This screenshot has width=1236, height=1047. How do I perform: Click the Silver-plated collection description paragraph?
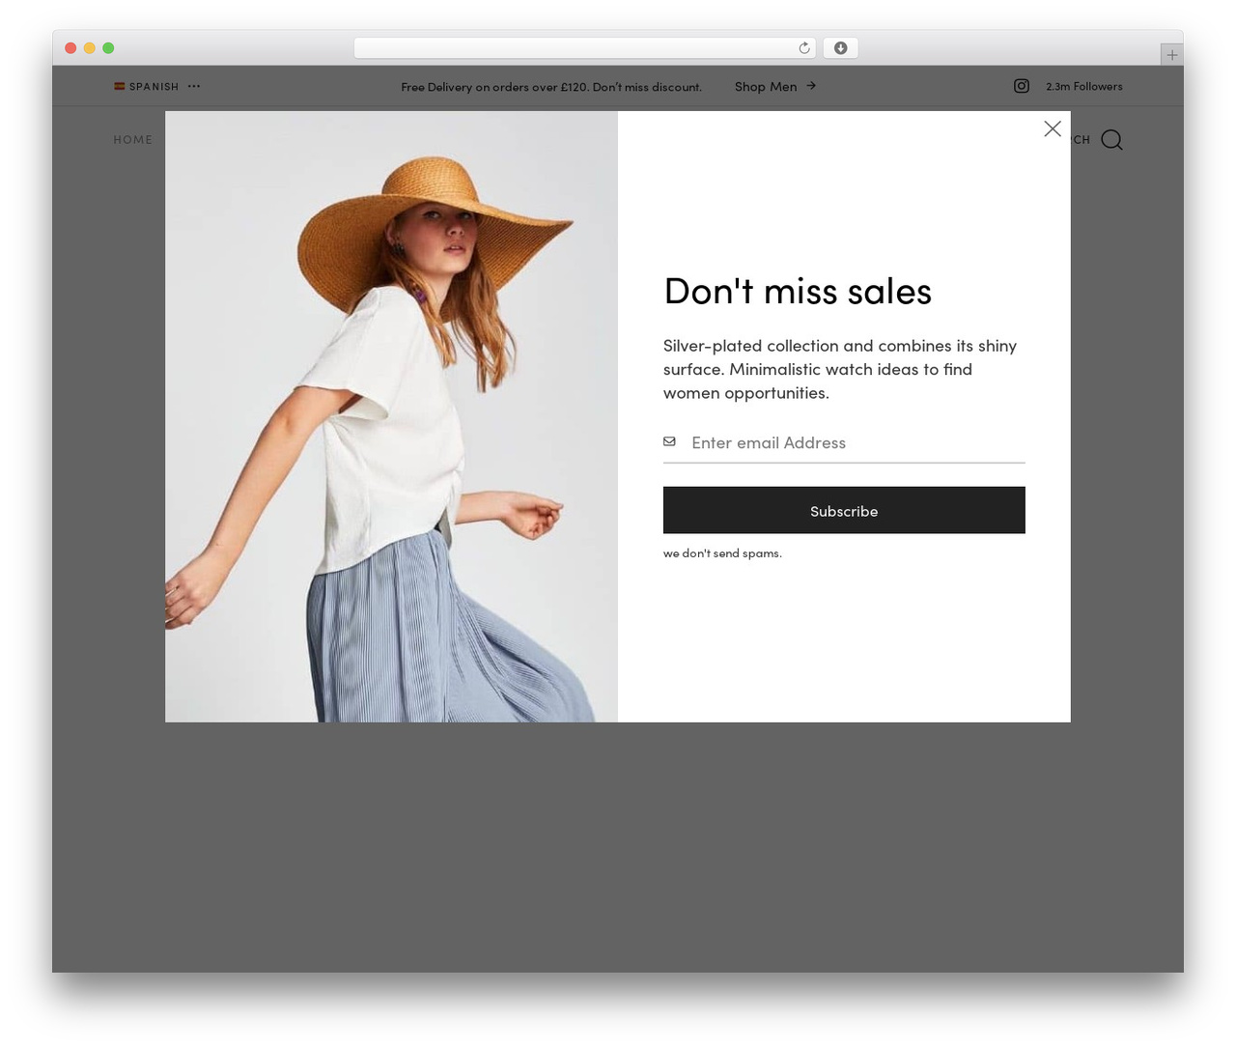pos(840,369)
